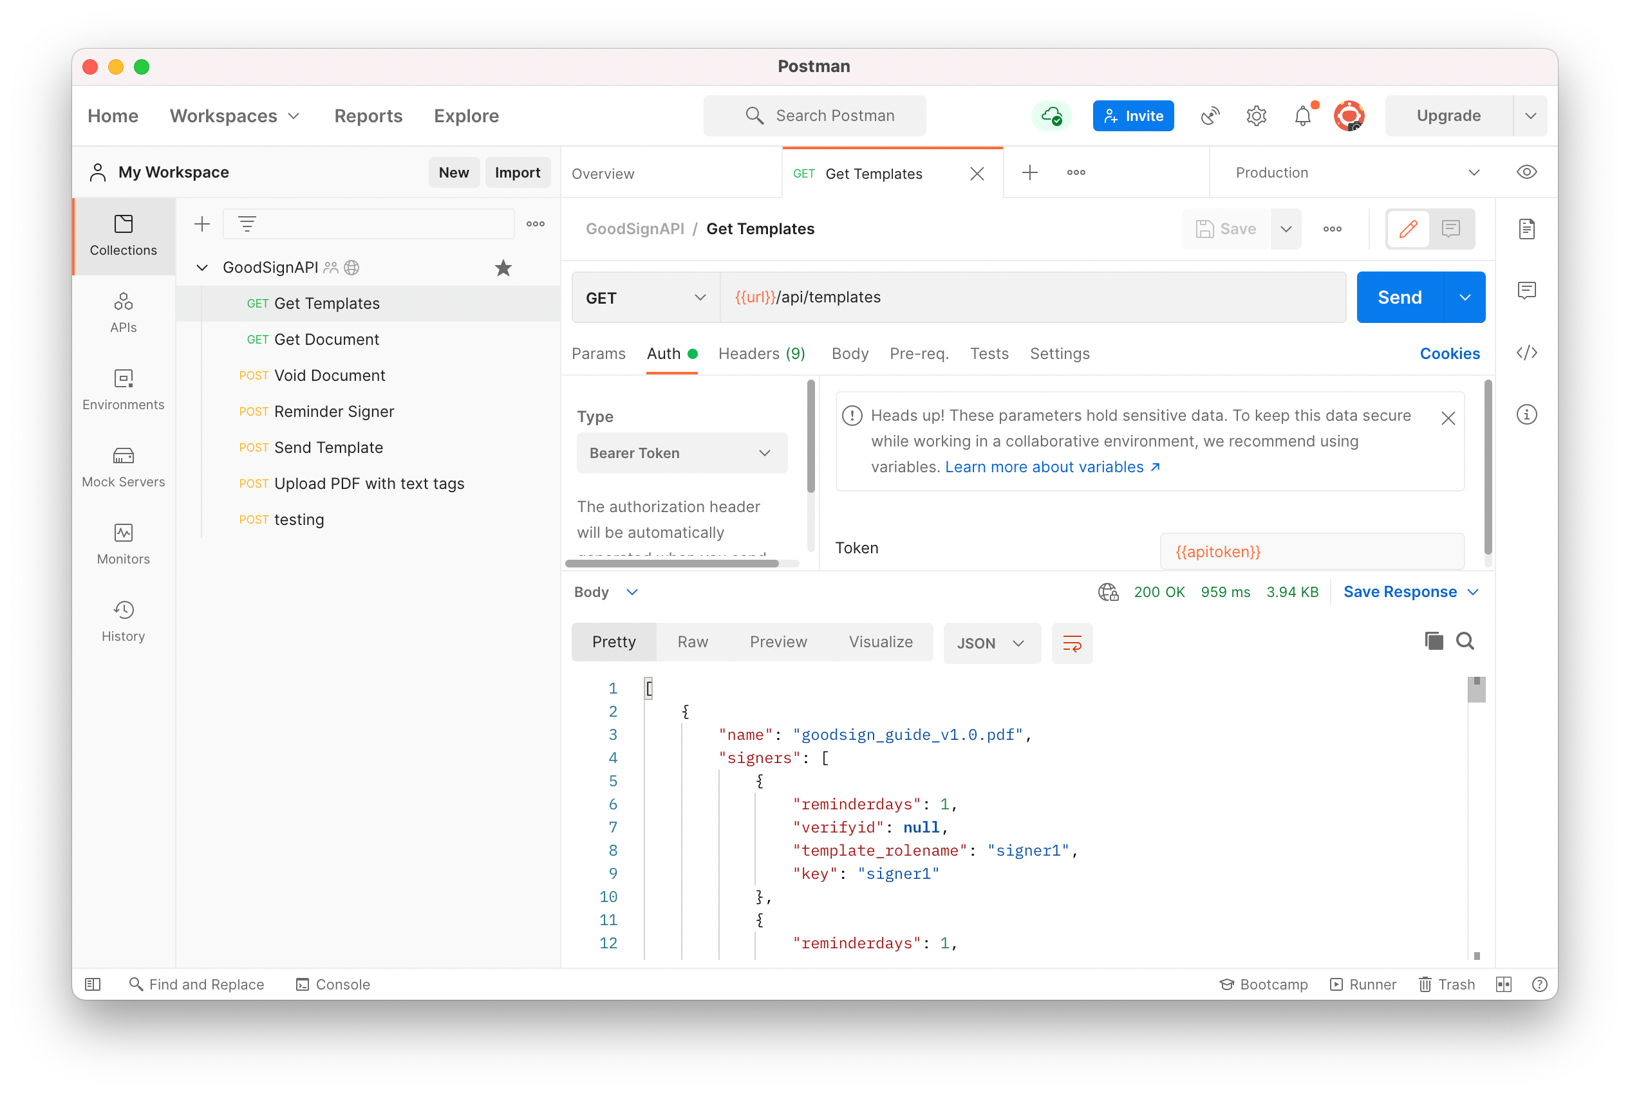Open the Production environment selector
The image size is (1630, 1095).
[1357, 172]
